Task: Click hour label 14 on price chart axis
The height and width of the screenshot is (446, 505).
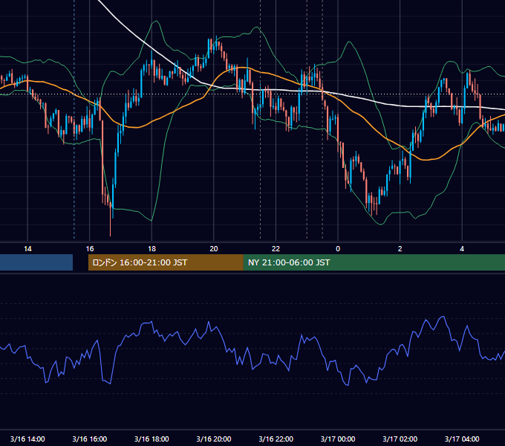Action: (27, 249)
